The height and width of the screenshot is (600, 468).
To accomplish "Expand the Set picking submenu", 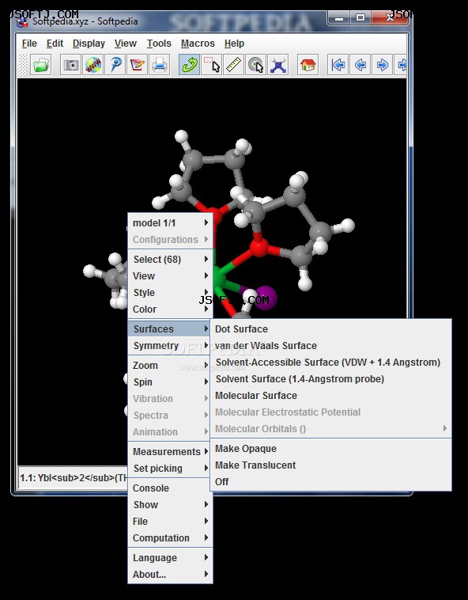I will click(x=170, y=469).
